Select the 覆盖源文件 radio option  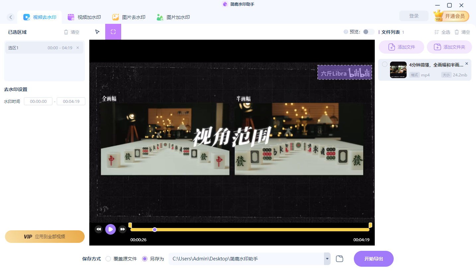click(x=108, y=259)
